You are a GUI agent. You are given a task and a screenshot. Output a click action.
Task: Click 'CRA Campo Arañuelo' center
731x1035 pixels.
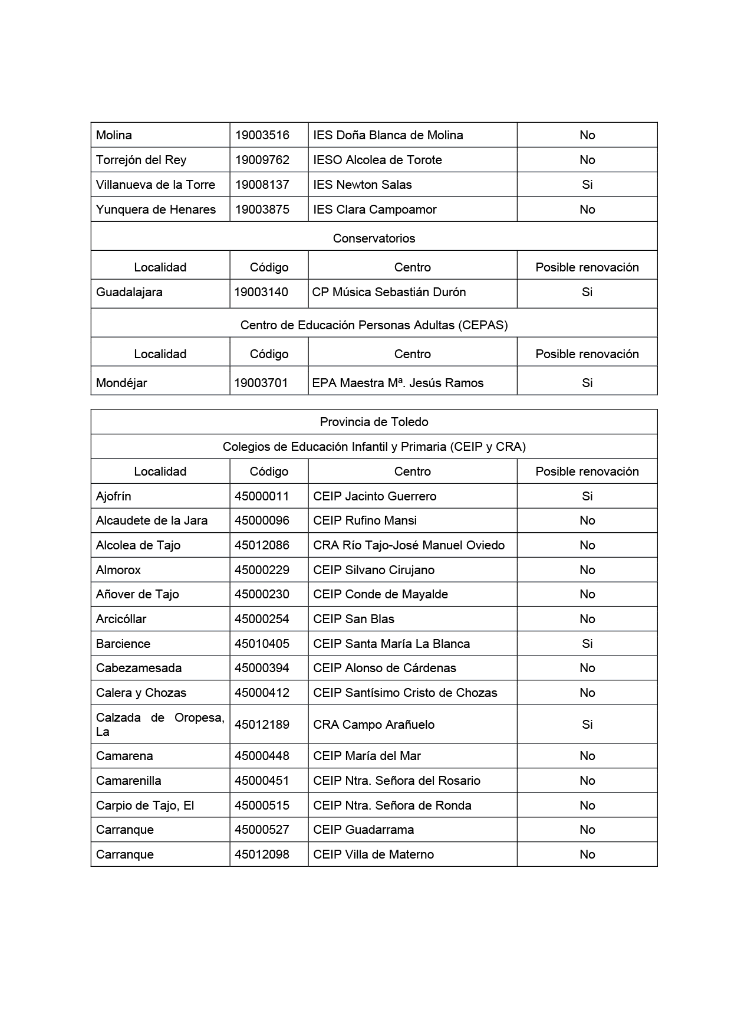tap(374, 725)
